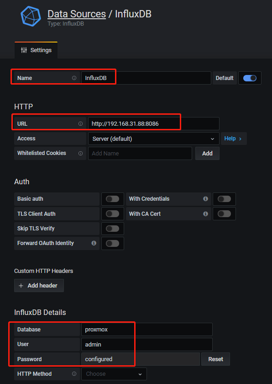Disable the Default data source toggle

click(x=250, y=78)
